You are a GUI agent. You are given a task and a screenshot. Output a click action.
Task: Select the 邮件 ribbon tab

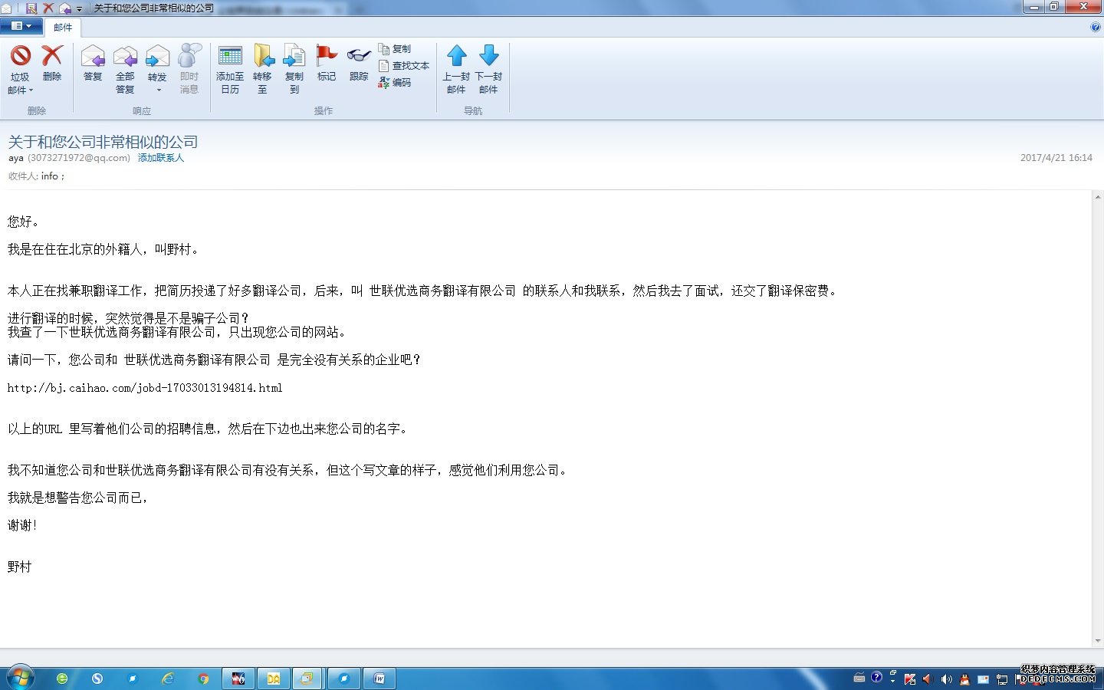63,27
